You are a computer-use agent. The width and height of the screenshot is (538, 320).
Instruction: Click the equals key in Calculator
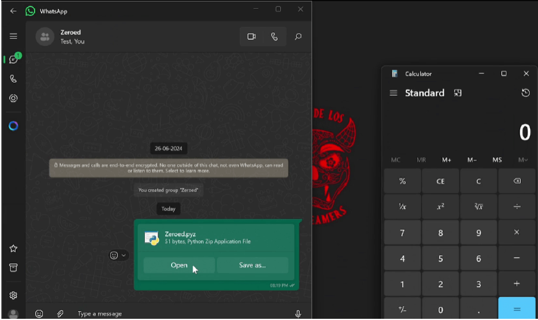coord(517,308)
